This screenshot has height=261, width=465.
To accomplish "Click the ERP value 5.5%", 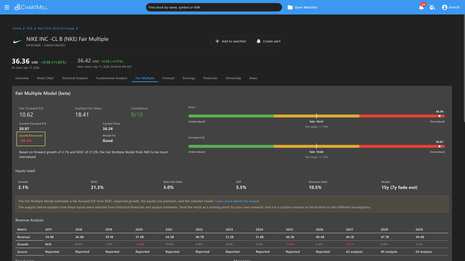I will click(241, 188).
